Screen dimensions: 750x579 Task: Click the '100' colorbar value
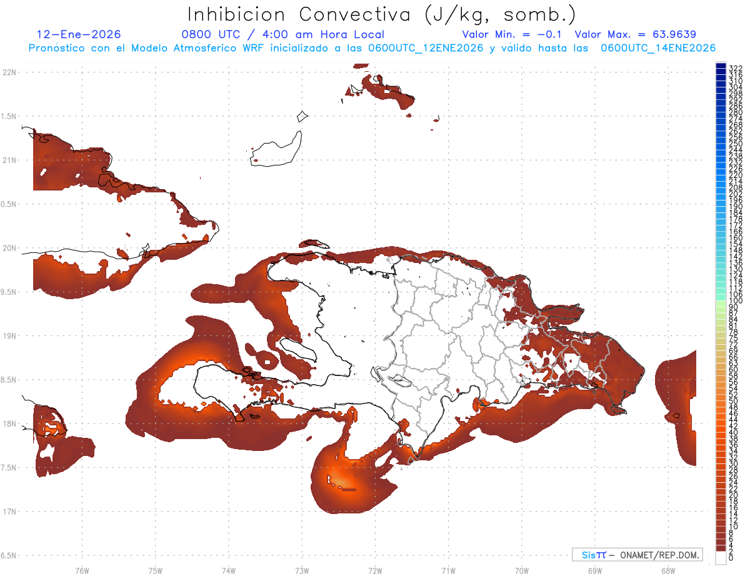tap(736, 301)
